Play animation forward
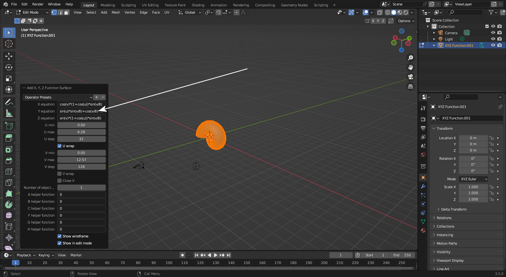 (x=215, y=255)
